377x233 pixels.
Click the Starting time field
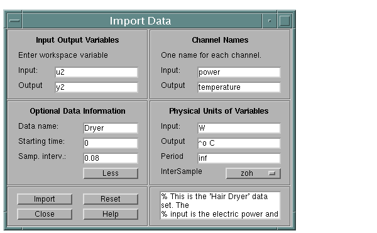click(x=111, y=143)
